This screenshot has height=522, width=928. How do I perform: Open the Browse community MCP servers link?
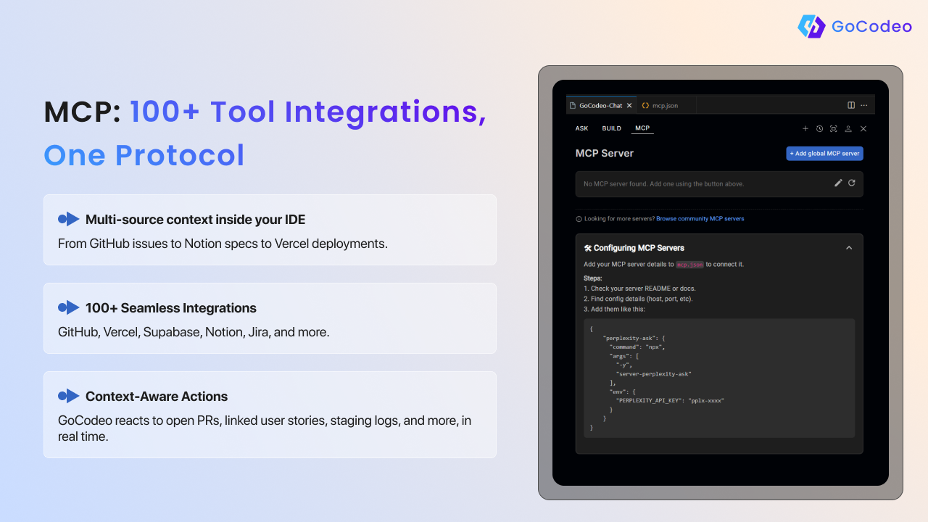coord(700,218)
